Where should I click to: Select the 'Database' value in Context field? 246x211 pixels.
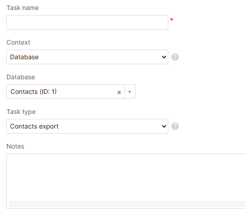pyautogui.click(x=24, y=57)
